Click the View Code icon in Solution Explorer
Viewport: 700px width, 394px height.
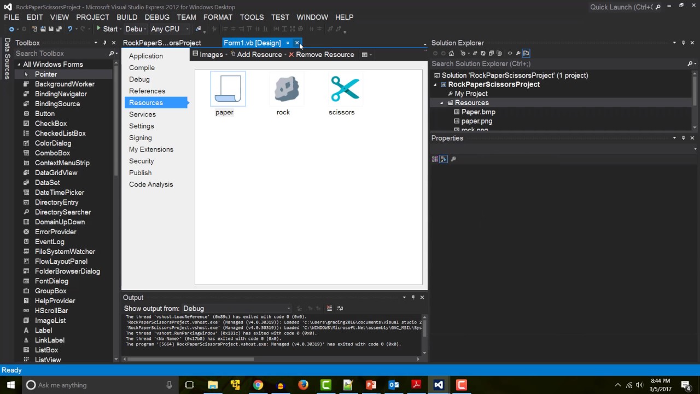click(510, 53)
